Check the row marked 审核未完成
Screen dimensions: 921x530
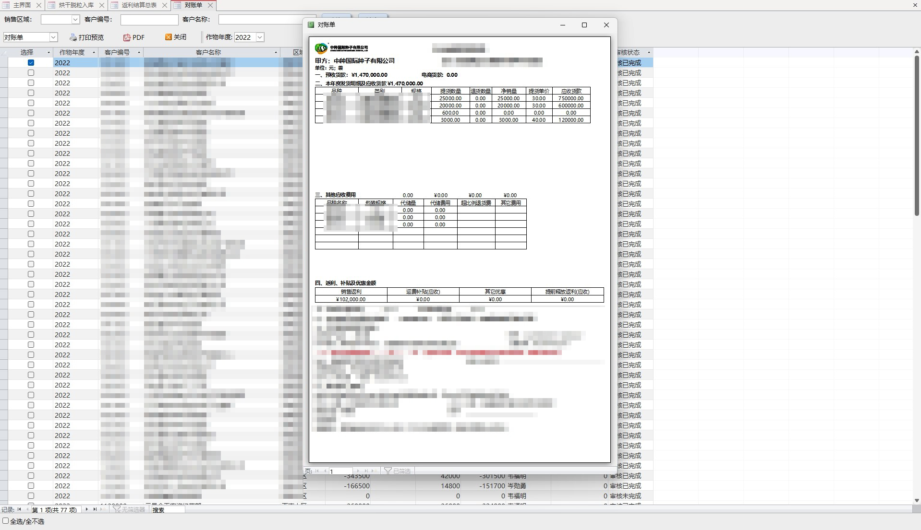click(x=31, y=495)
